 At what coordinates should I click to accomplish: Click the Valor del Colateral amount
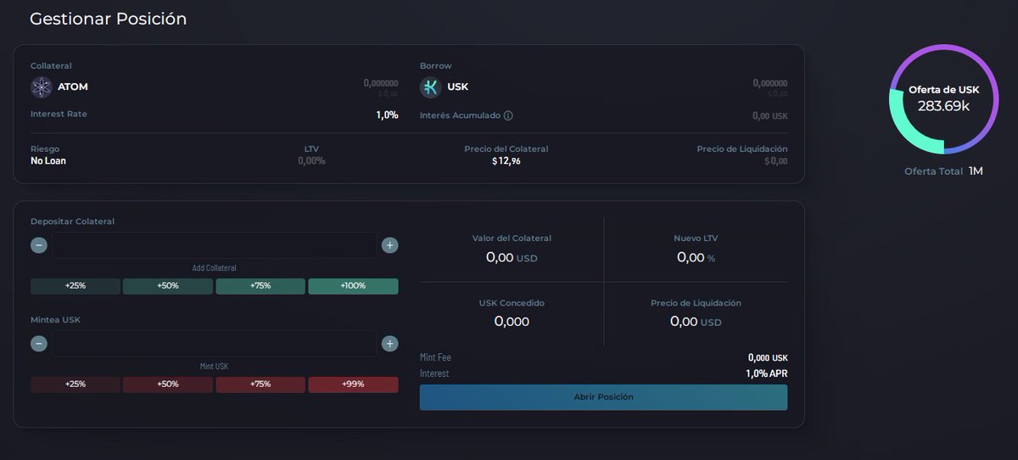click(x=512, y=257)
